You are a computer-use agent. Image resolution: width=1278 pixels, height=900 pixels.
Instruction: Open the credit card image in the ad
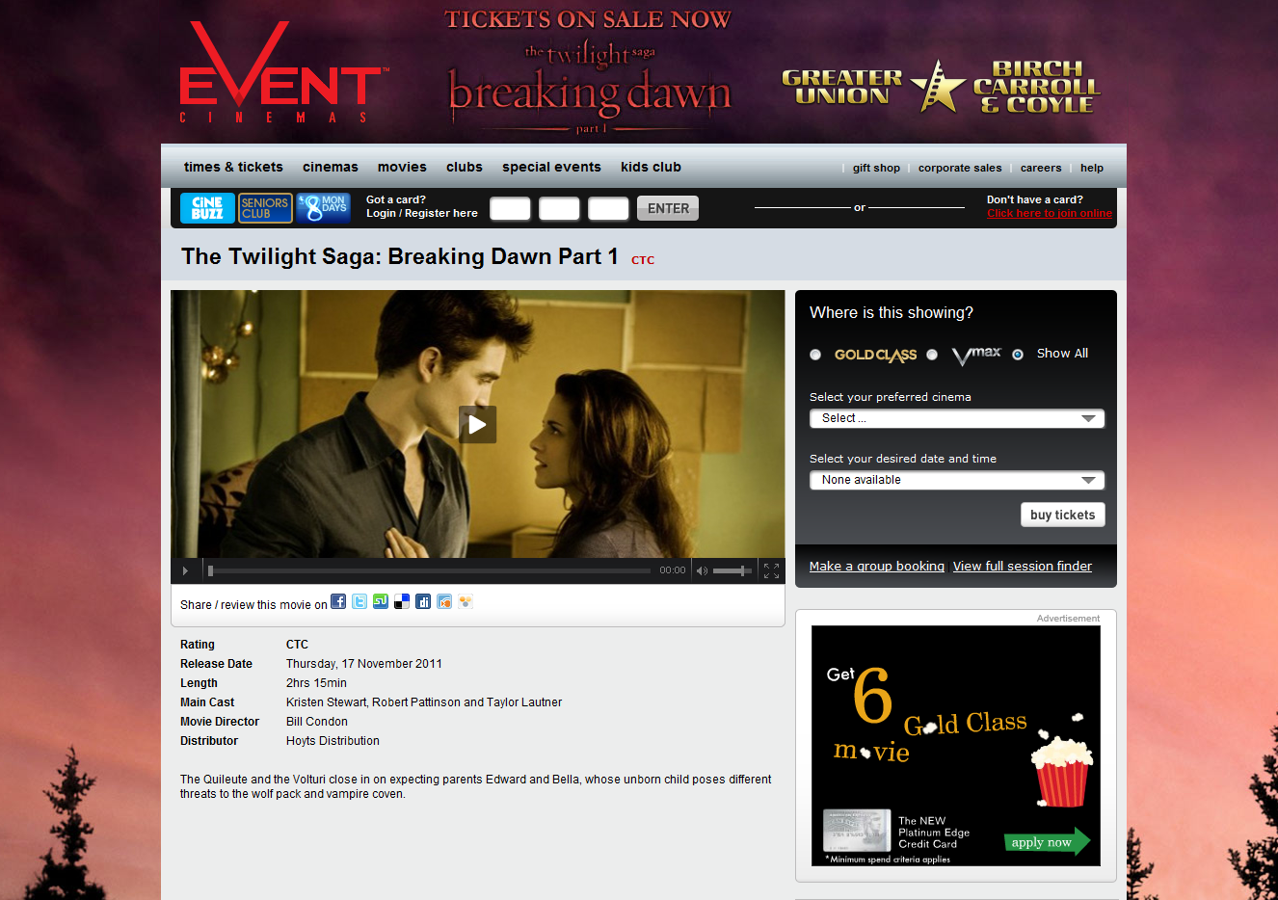857,830
